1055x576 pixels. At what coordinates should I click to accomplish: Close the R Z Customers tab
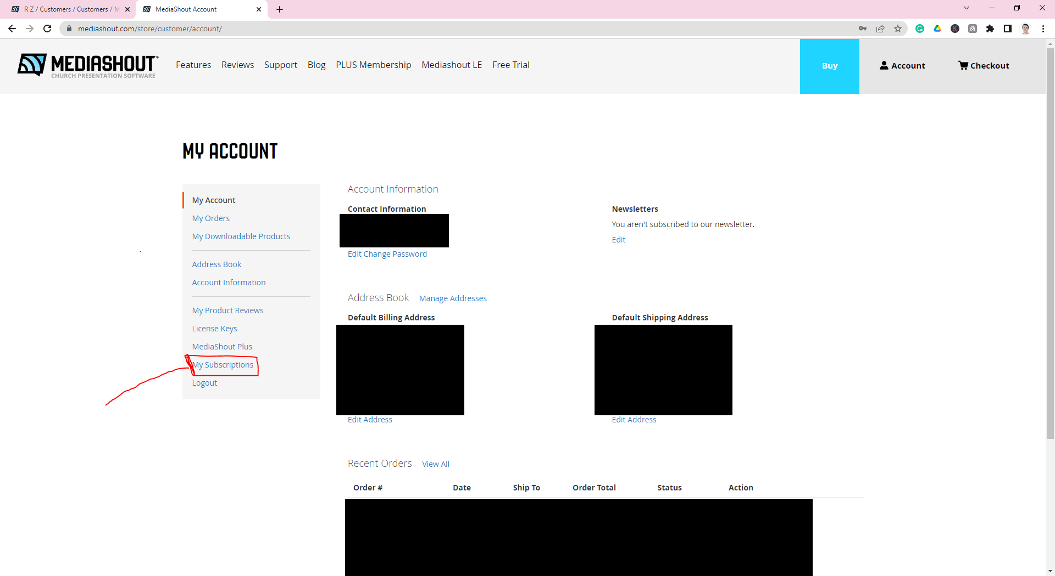pyautogui.click(x=127, y=9)
